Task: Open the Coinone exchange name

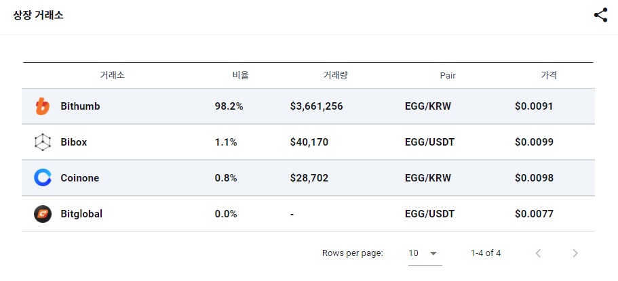Action: [x=80, y=178]
